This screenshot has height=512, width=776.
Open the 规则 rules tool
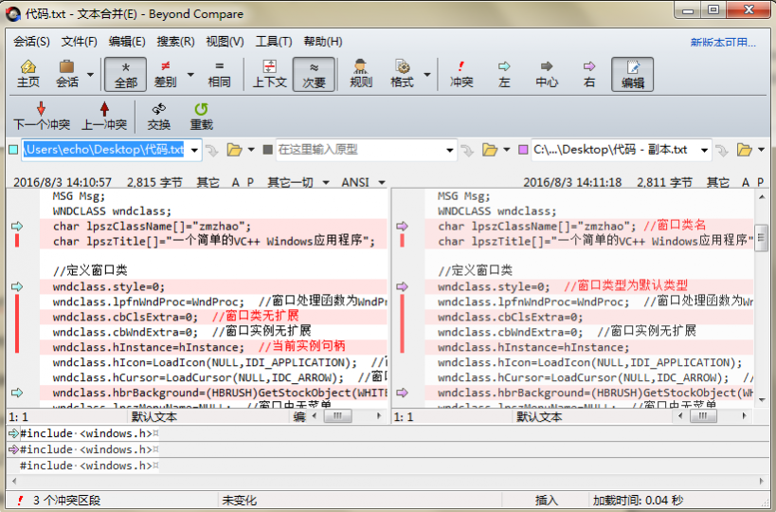[x=361, y=74]
